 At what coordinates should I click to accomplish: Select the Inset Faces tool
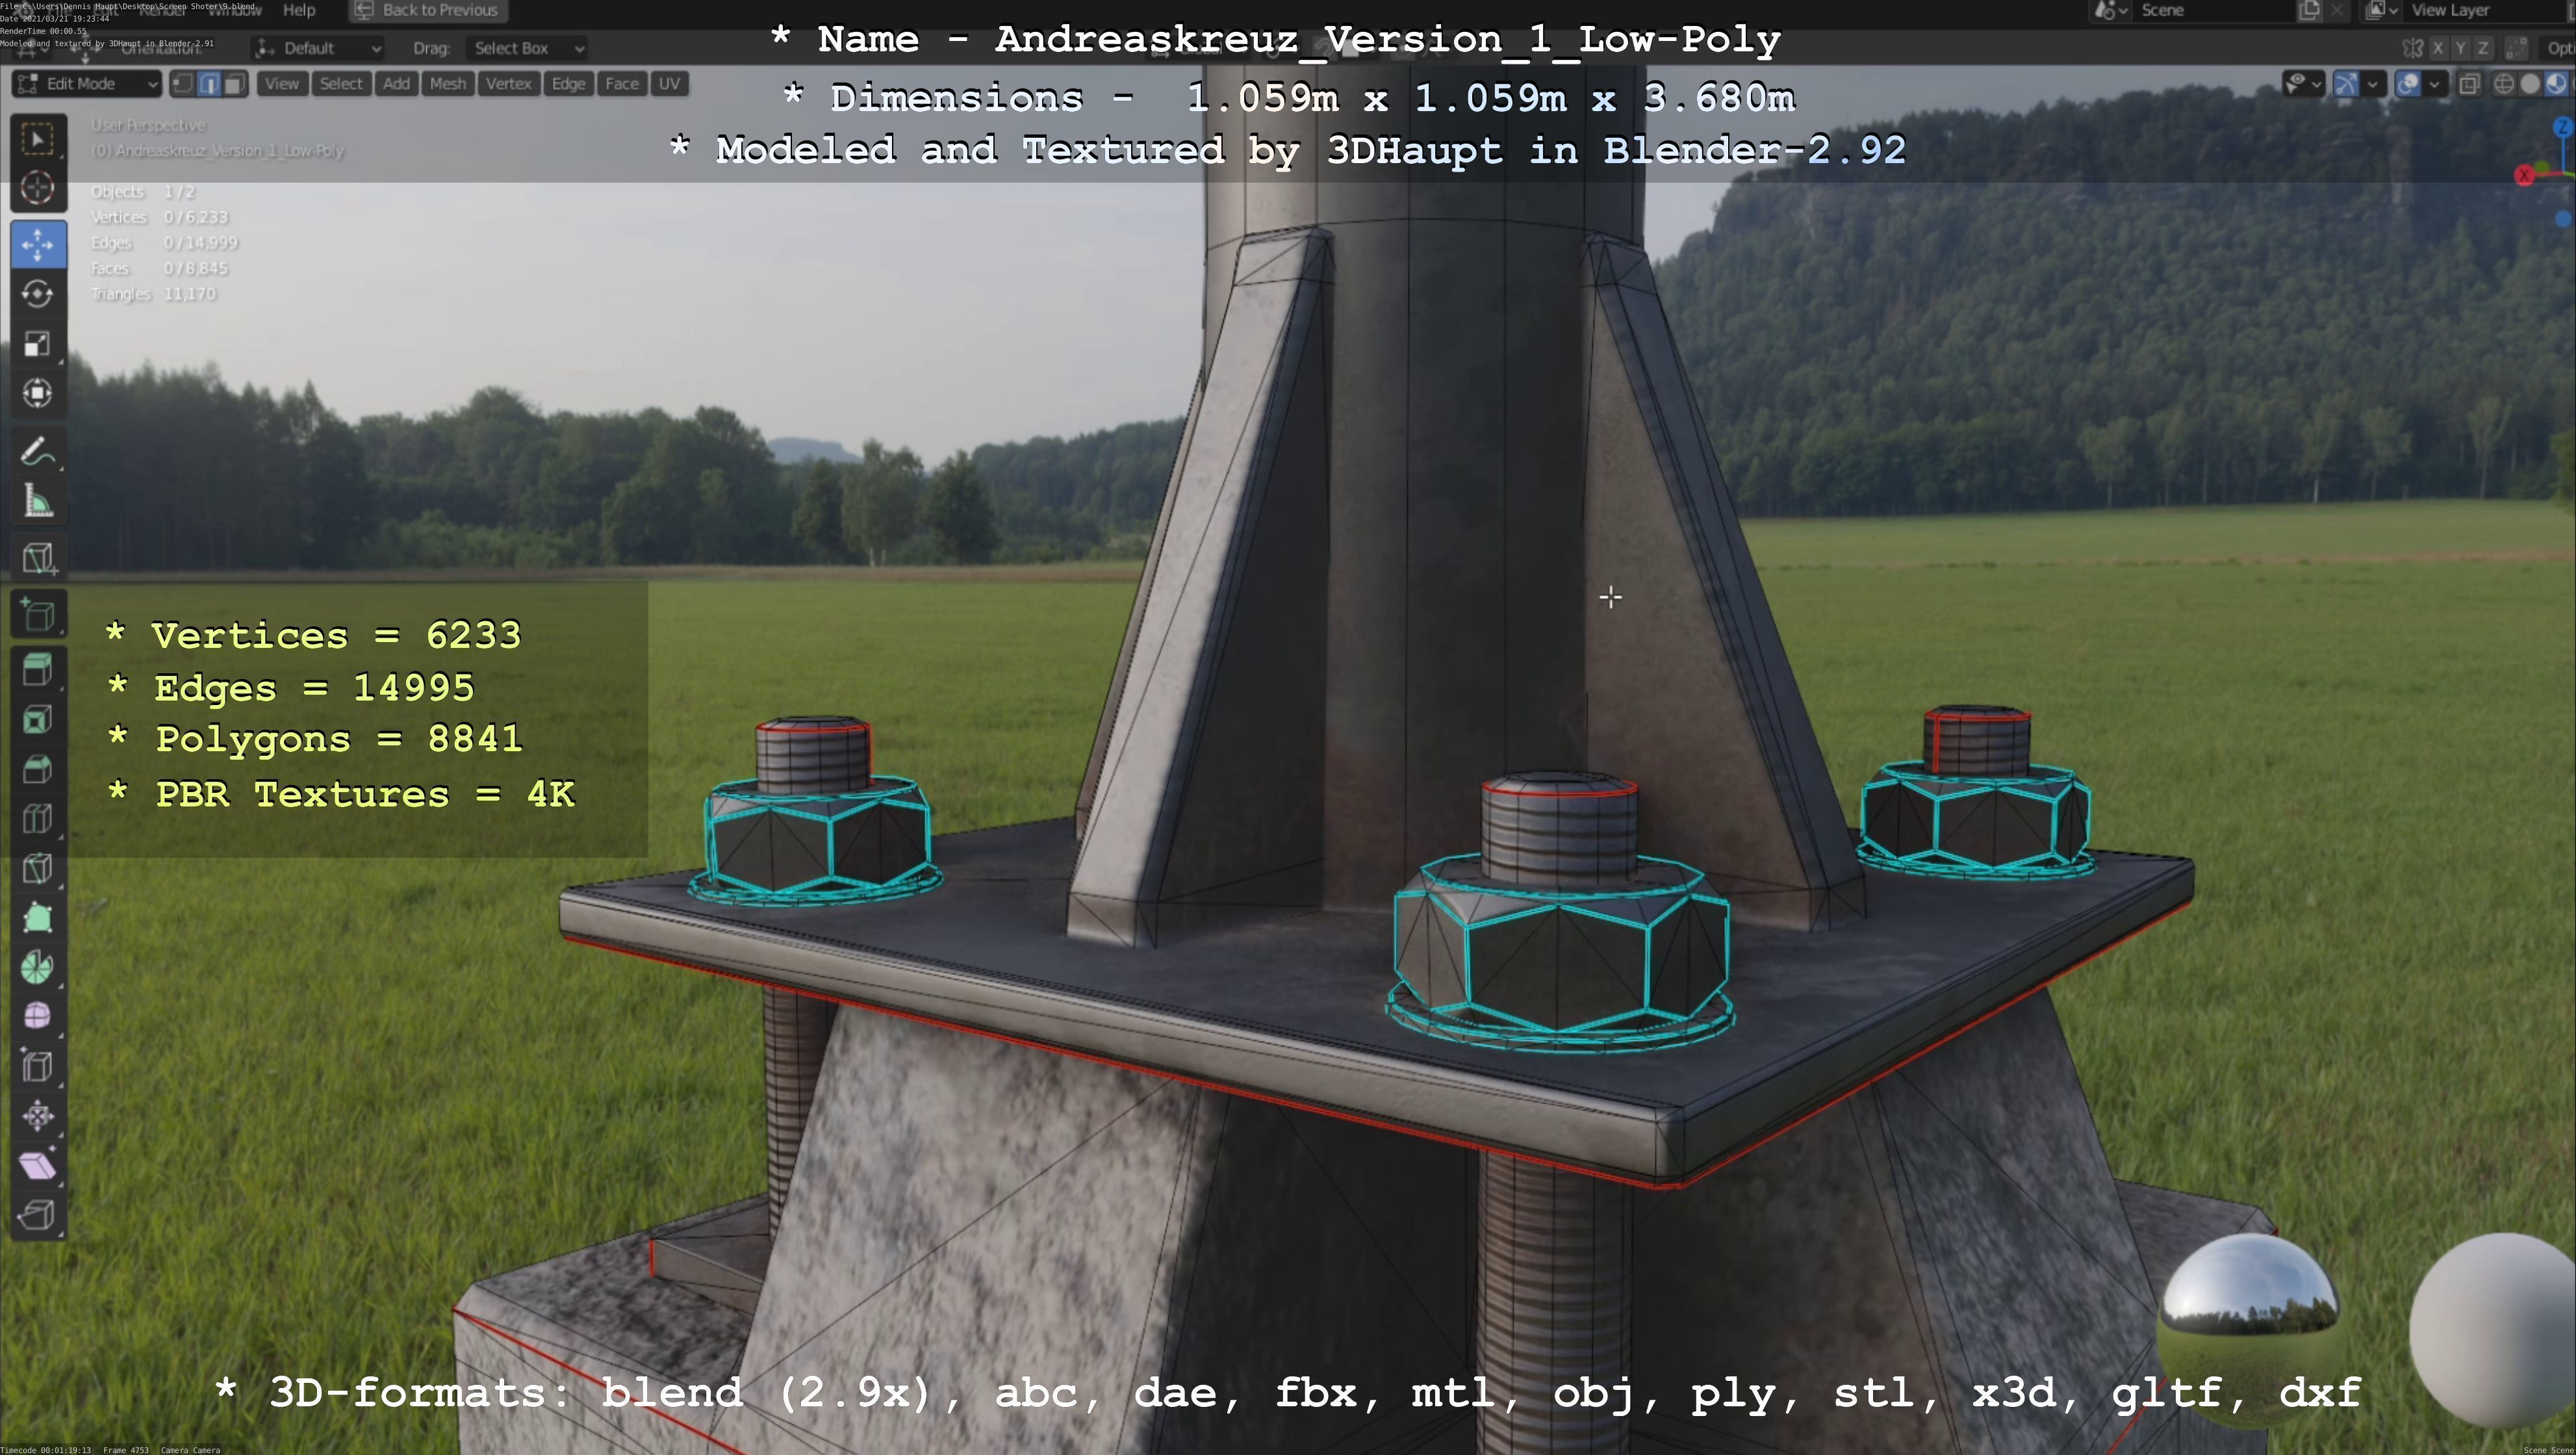(x=38, y=720)
